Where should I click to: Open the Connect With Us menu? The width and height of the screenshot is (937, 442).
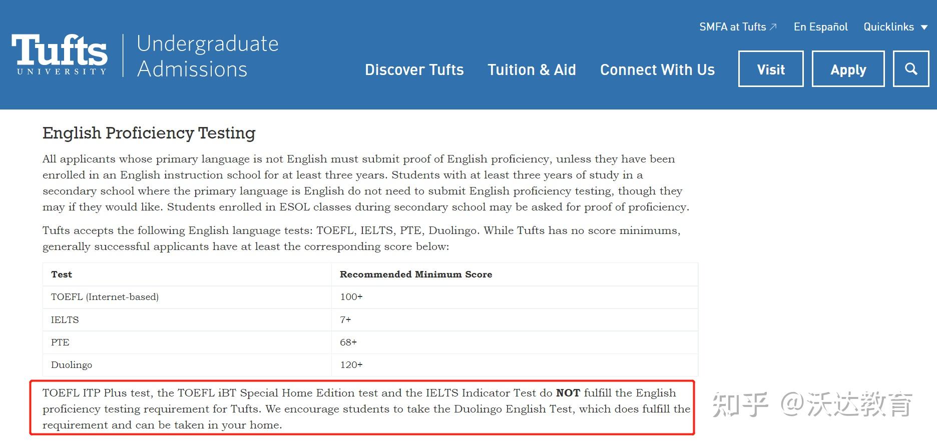click(657, 69)
